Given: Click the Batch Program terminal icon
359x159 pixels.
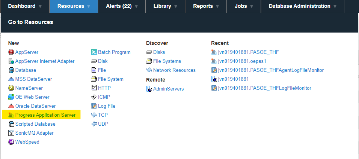Looking at the screenshot, I should coord(94,52).
